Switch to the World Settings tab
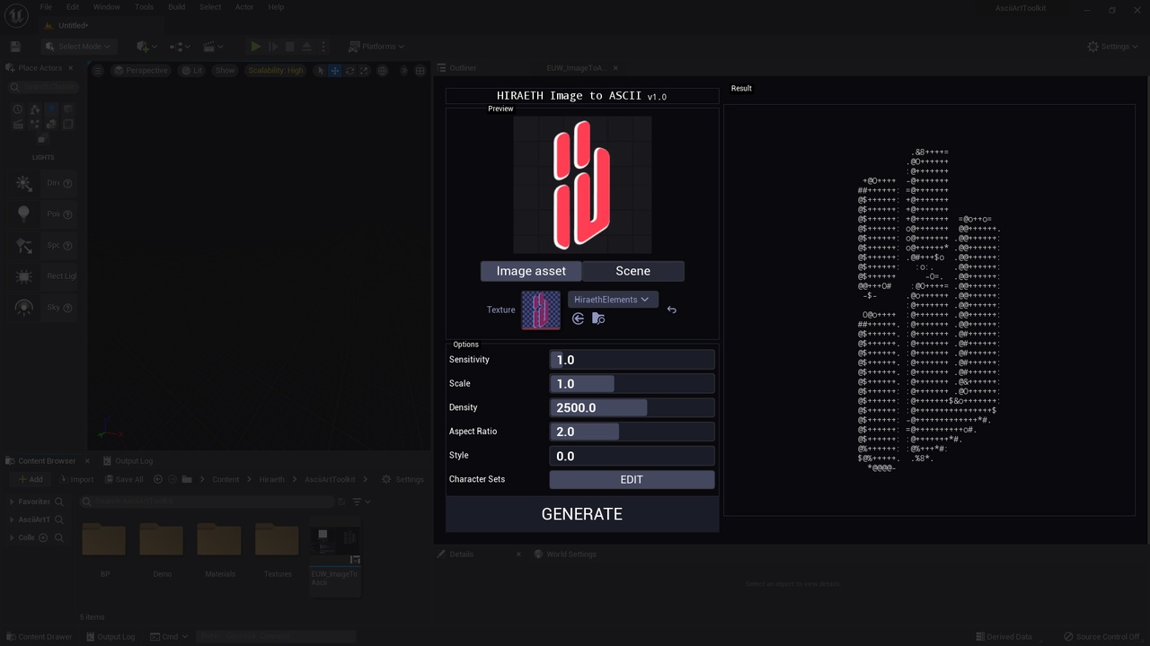The image size is (1150, 646). [564, 554]
